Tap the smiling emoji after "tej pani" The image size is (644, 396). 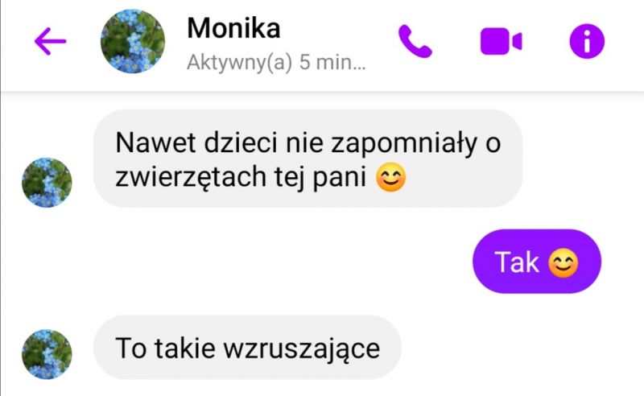coord(391,177)
